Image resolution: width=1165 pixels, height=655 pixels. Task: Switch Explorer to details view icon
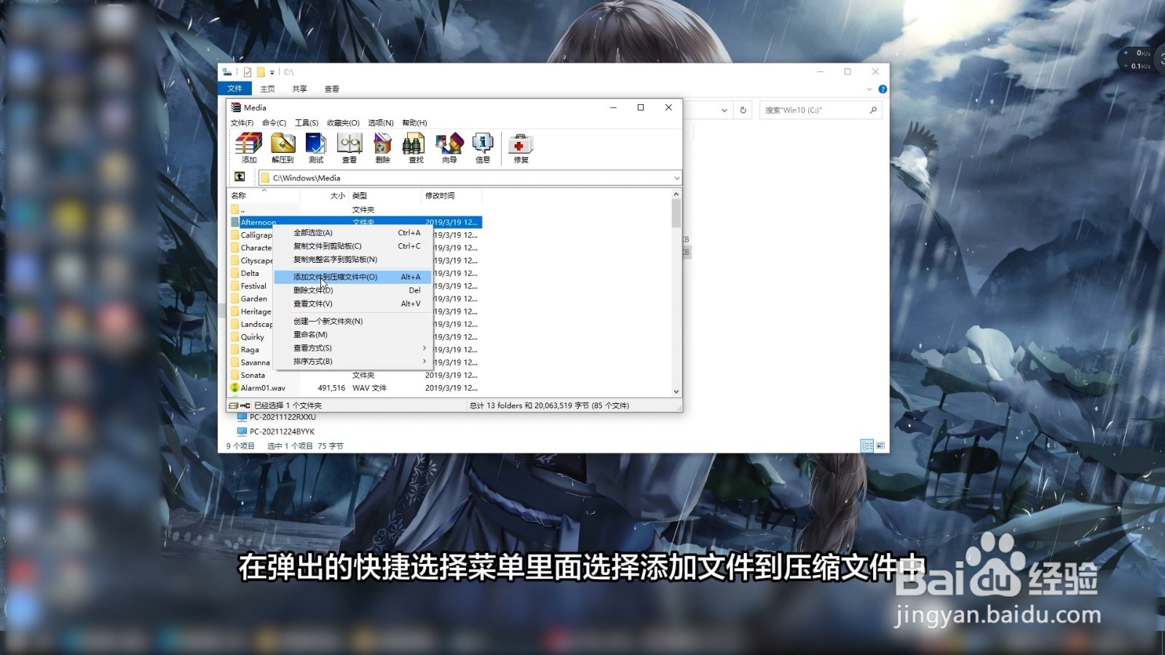[867, 445]
